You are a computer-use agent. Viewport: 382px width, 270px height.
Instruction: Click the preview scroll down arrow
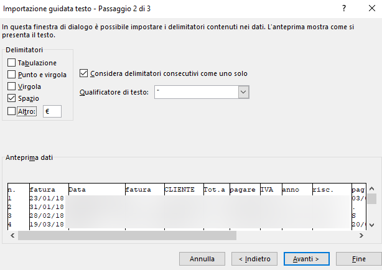(x=371, y=225)
